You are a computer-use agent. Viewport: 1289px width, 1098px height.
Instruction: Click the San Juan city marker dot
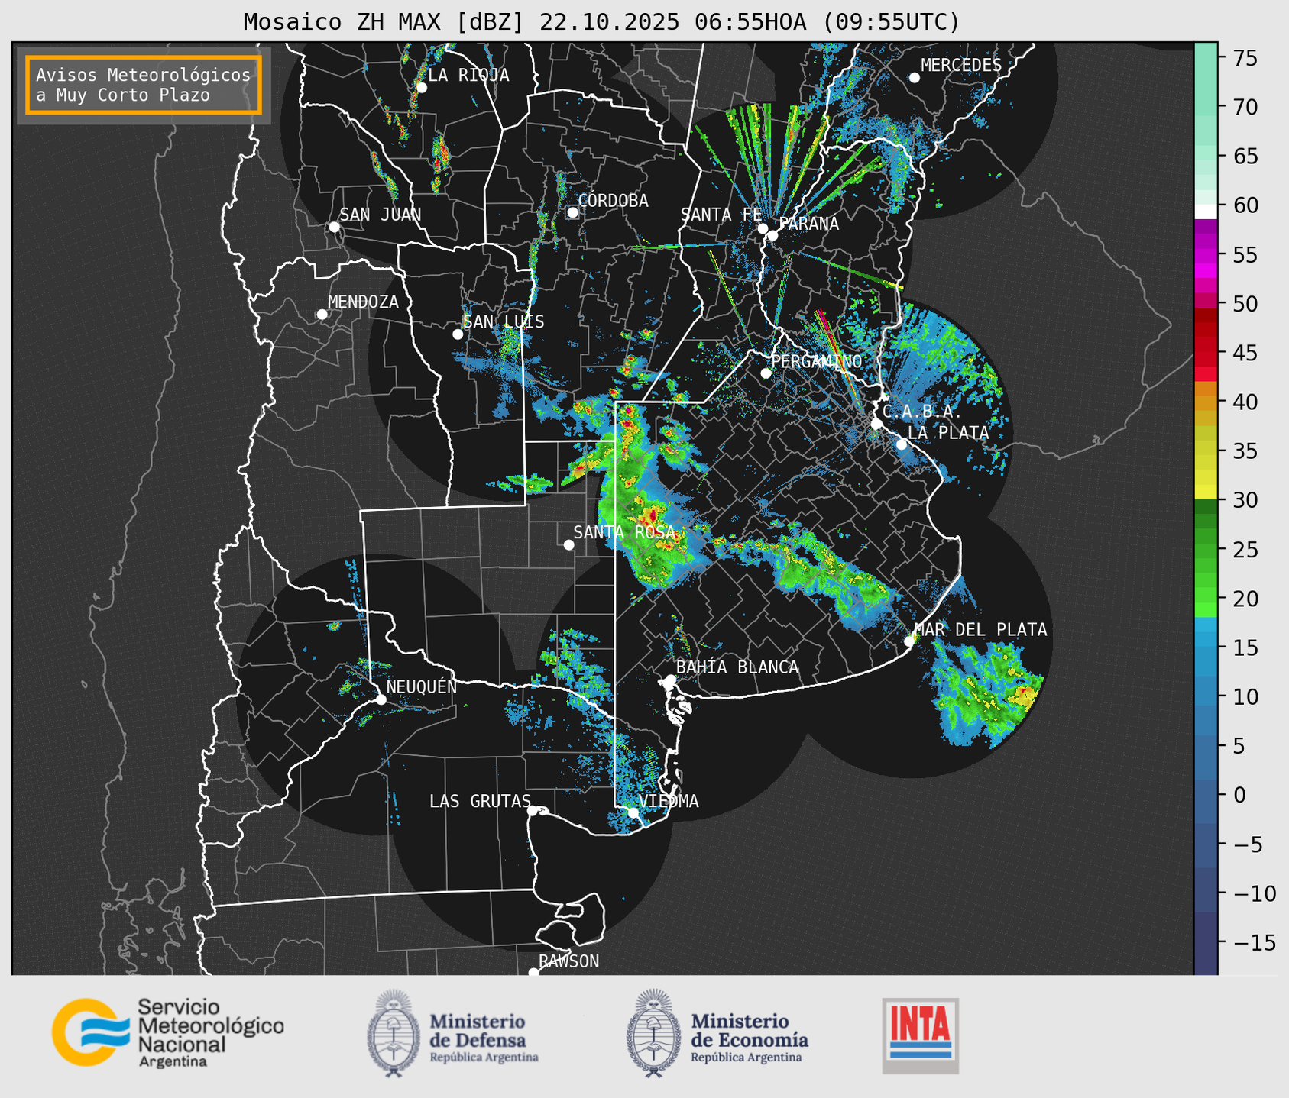[334, 227]
